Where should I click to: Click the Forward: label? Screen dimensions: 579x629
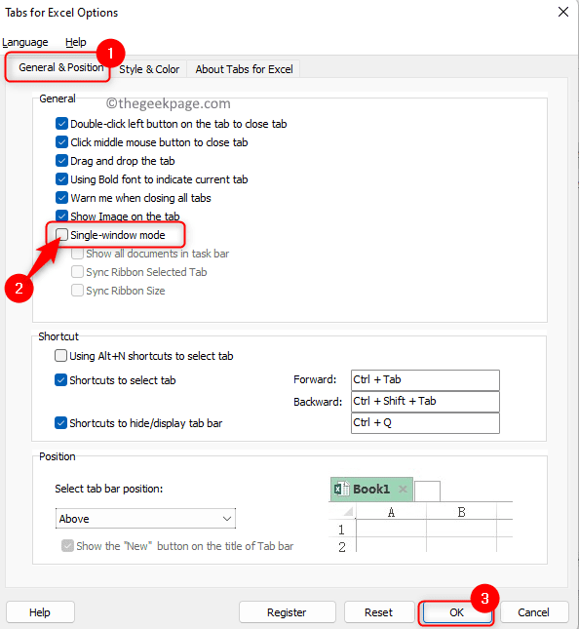[315, 379]
